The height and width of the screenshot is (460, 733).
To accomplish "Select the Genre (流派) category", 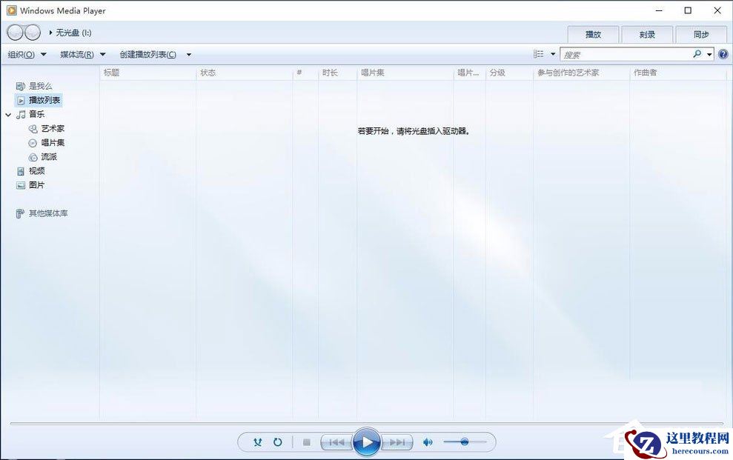I will click(x=50, y=156).
